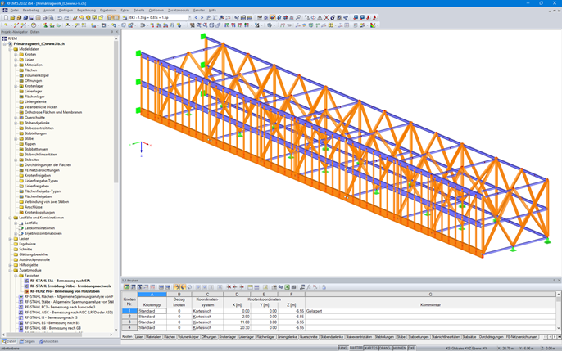Select Lastkombinationen in the navigator
Image resolution: width=562 pixels, height=351 pixels.
pos(40,228)
